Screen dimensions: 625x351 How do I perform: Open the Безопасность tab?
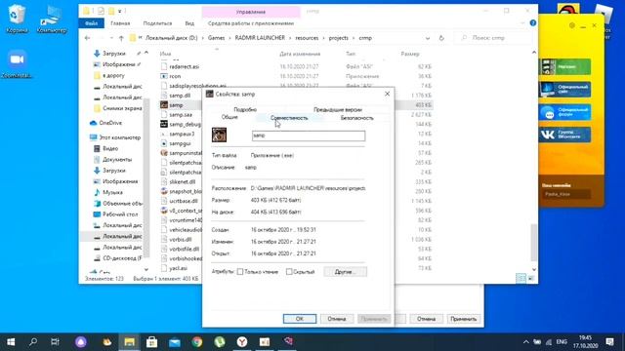tap(356, 118)
